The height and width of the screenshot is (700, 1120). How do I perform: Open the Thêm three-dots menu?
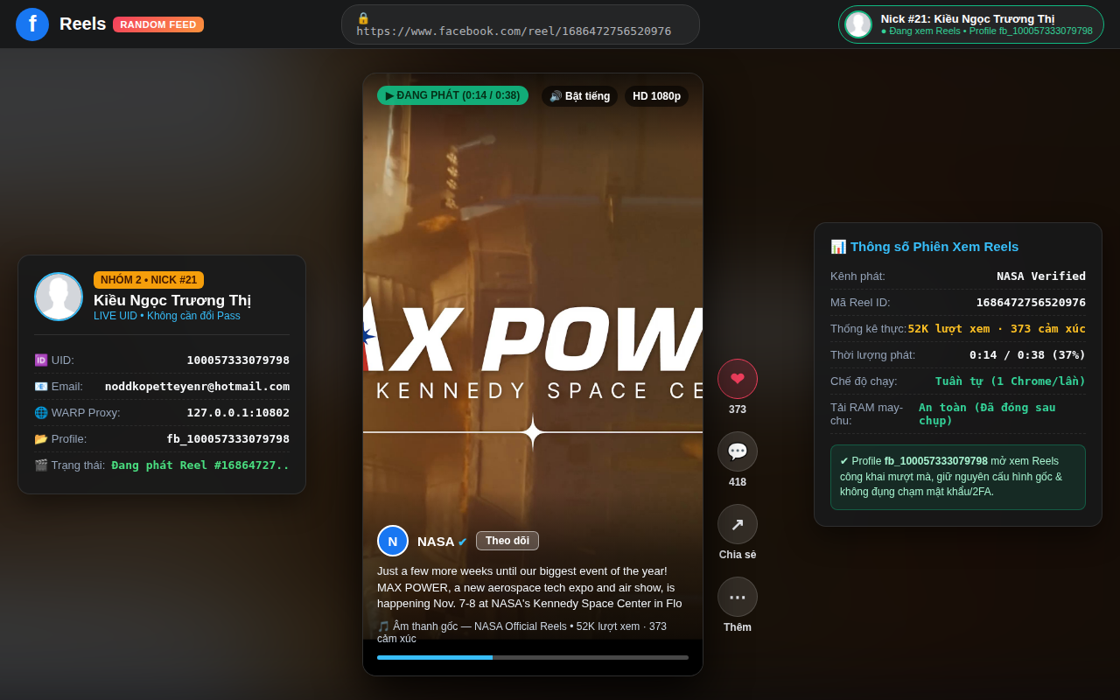tap(738, 597)
